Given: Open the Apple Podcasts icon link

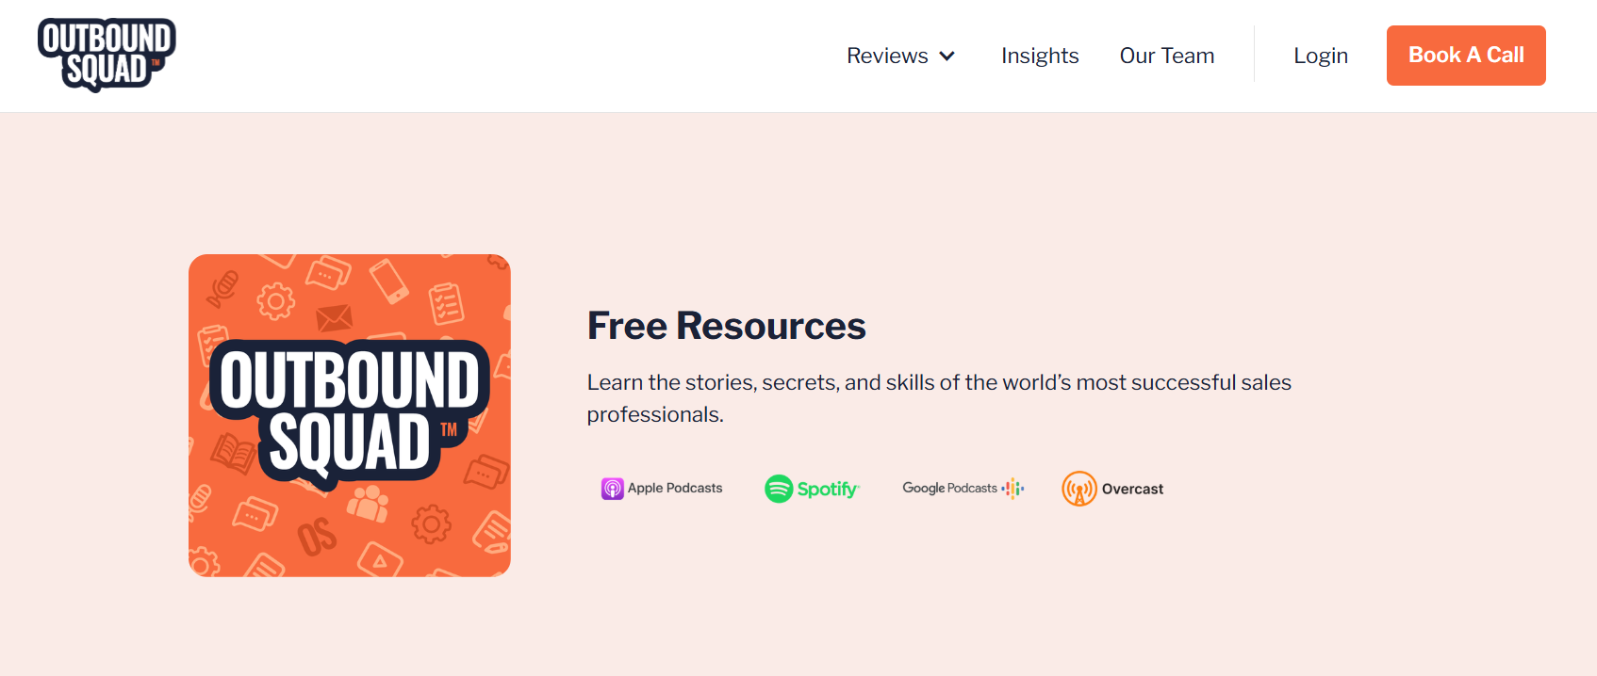Looking at the screenshot, I should click(x=662, y=489).
